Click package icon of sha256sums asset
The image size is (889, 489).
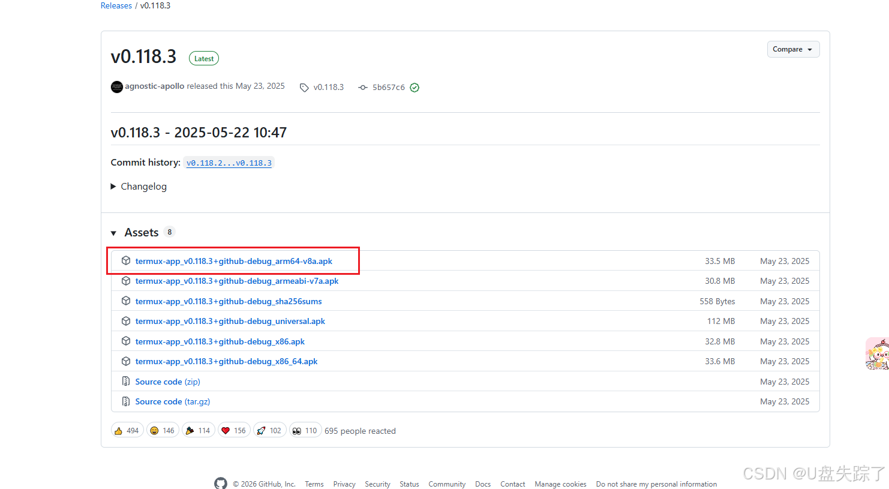(x=126, y=301)
